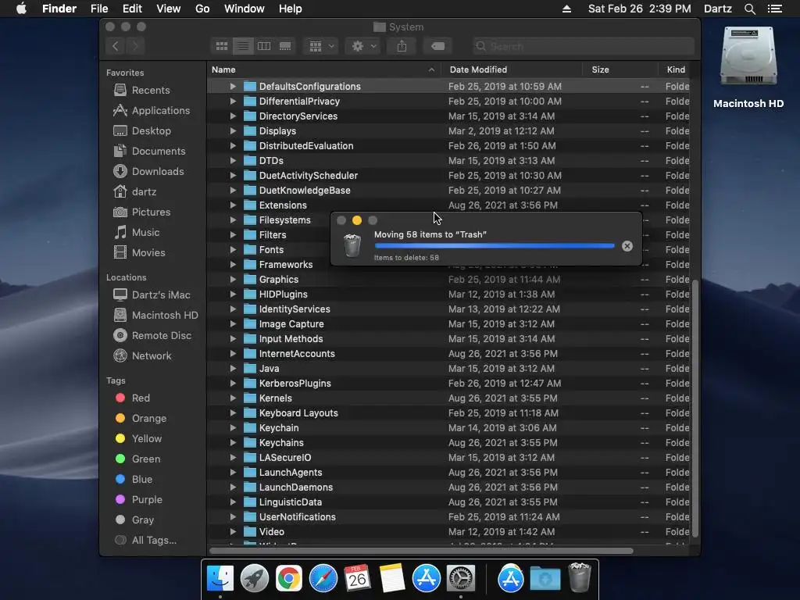Open the group-by options dropdown
Screen dimensions: 800x600
pos(321,46)
